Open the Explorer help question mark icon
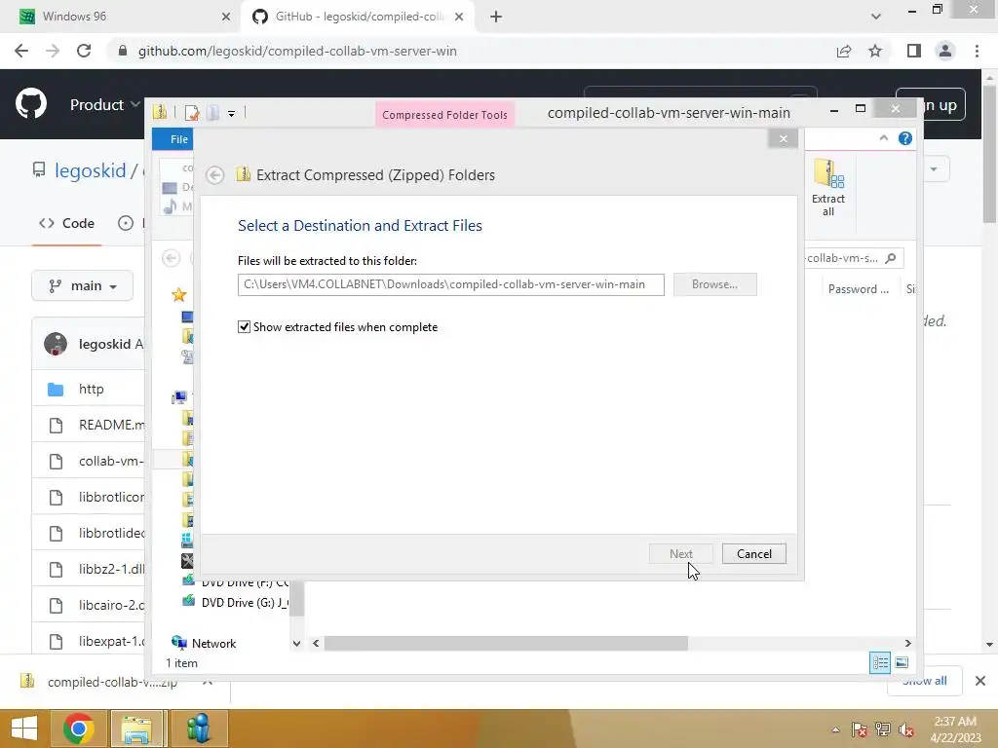 905,138
